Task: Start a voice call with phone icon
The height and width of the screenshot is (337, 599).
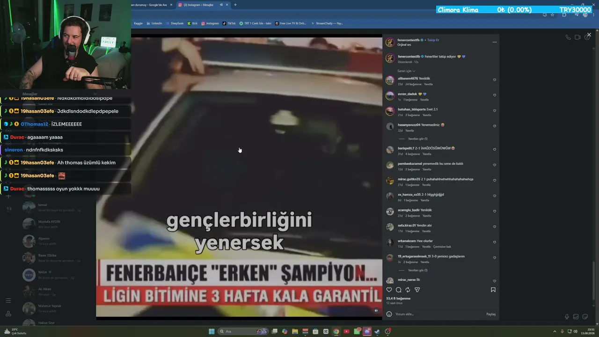Action: (x=568, y=37)
